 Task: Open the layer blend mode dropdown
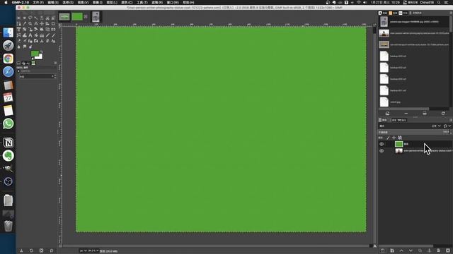[x=436, y=126]
